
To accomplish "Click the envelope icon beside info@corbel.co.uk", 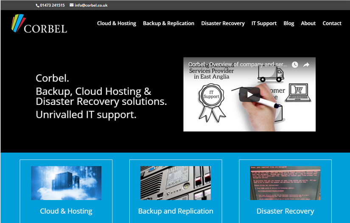I will click(71, 5).
